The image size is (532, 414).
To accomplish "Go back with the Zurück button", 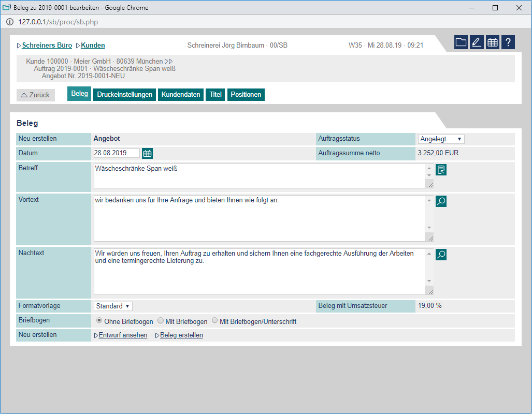I will (36, 95).
